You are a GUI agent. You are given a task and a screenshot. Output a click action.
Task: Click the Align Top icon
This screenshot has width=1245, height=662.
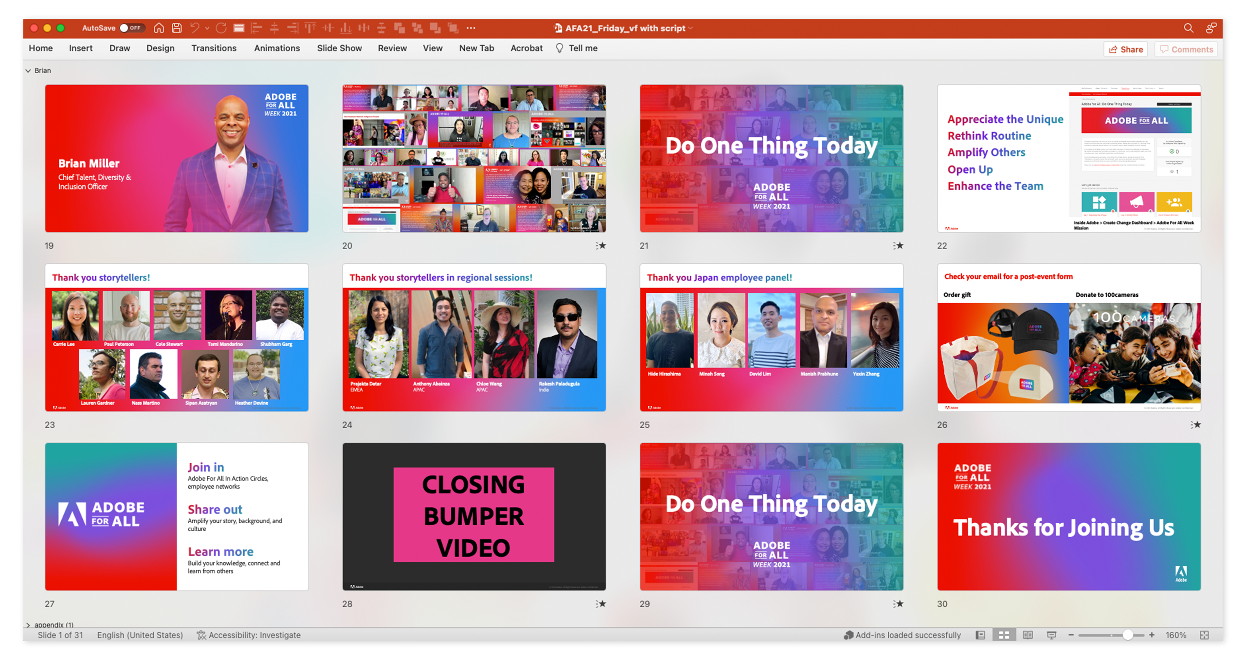310,28
